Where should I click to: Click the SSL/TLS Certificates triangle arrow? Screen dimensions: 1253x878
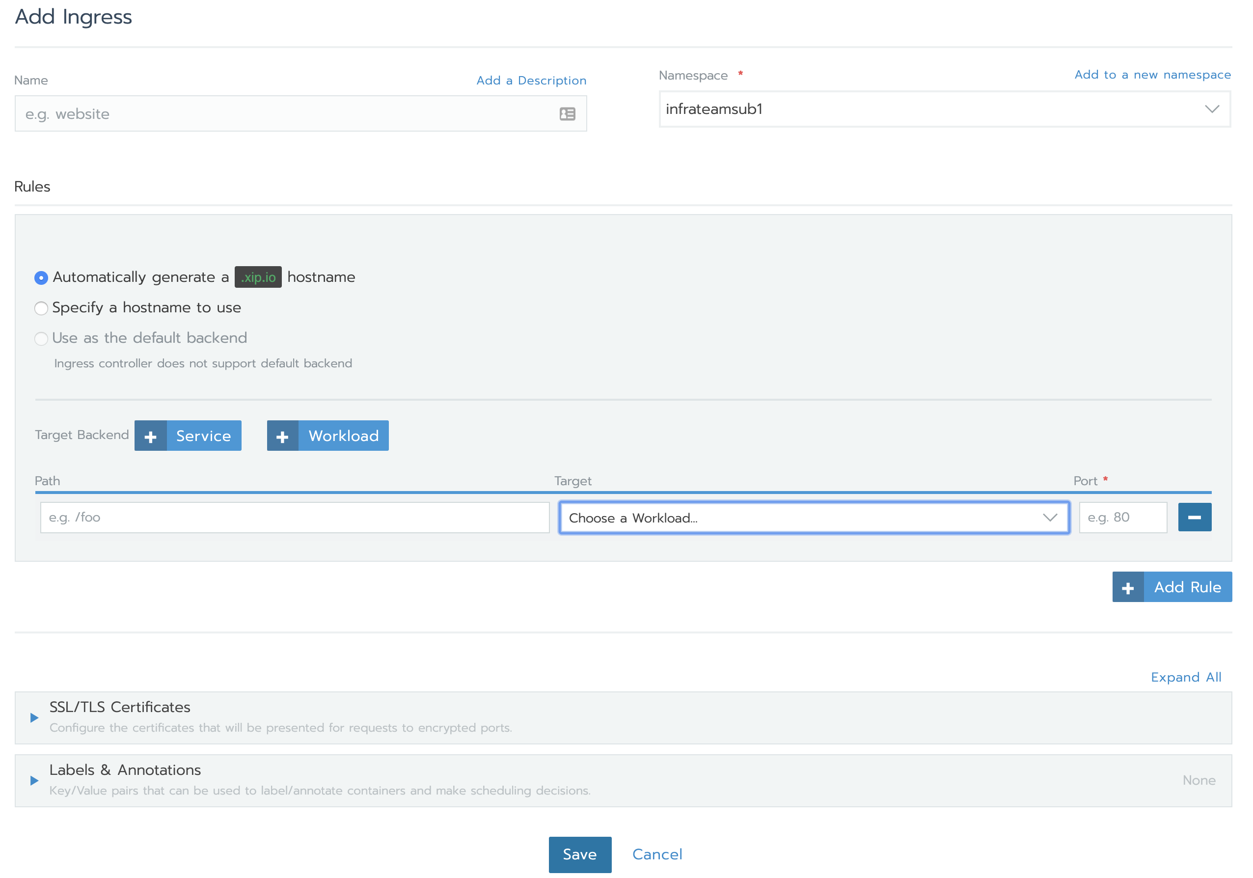point(34,718)
